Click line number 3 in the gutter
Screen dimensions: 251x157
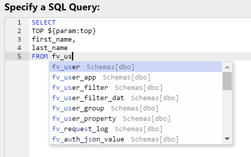(x=19, y=39)
